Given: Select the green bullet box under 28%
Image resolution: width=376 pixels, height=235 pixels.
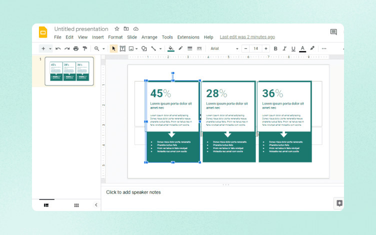Looking at the screenshot, I should point(229,147).
